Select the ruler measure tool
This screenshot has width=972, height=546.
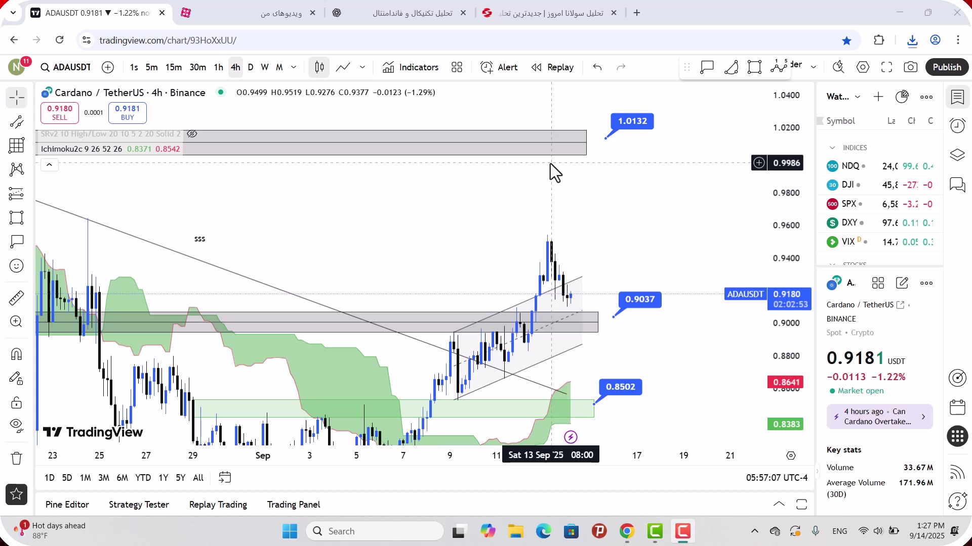[x=16, y=298]
